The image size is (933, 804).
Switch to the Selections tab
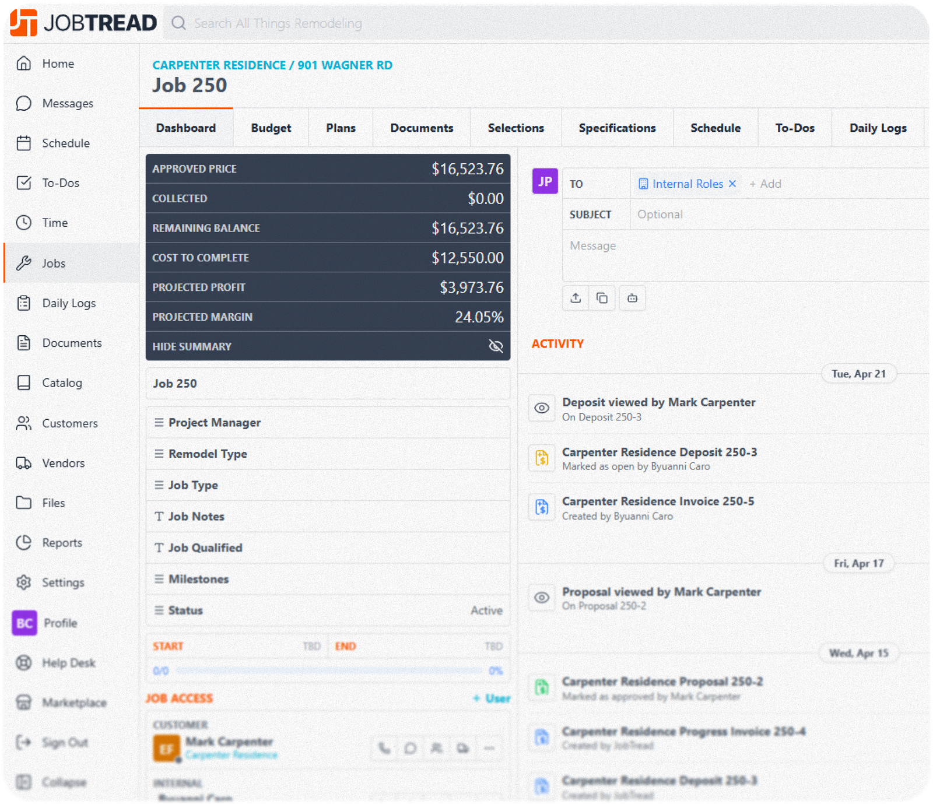516,128
